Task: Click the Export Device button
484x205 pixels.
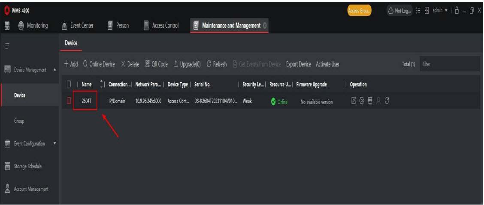Action: pyautogui.click(x=298, y=64)
